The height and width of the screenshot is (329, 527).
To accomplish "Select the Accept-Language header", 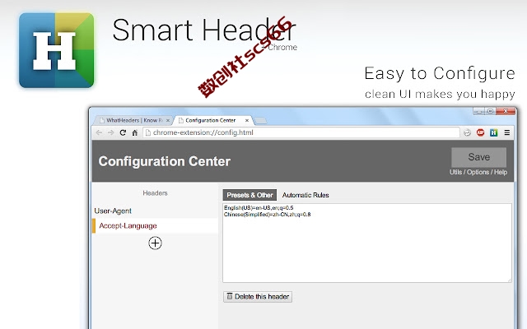I will click(x=155, y=225).
